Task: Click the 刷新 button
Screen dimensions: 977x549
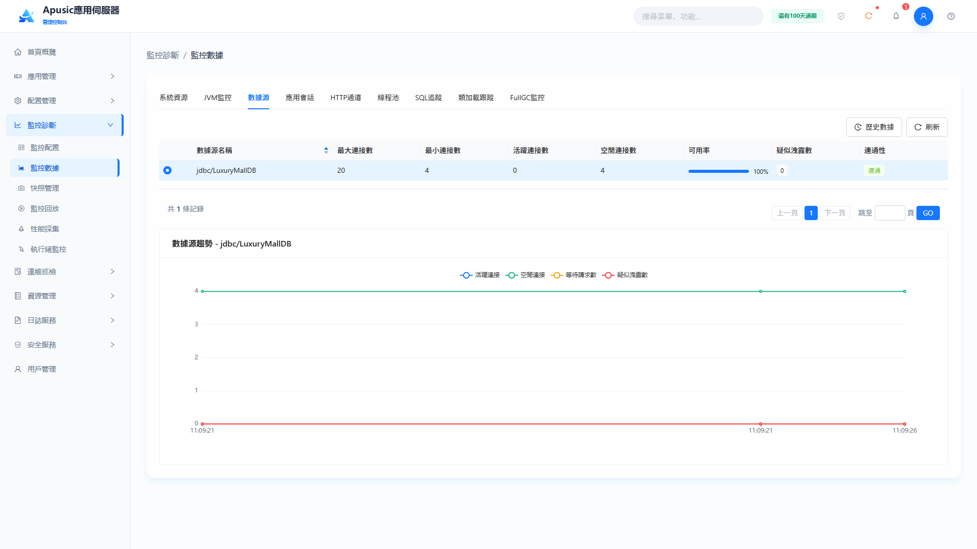Action: point(927,127)
